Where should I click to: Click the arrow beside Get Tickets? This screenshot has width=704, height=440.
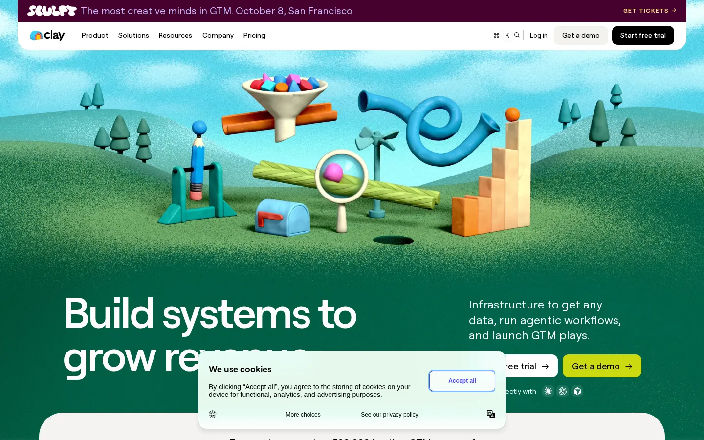pos(674,10)
